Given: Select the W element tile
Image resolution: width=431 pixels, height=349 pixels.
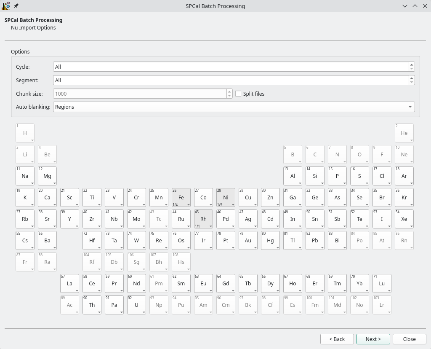Looking at the screenshot, I should (136, 240).
